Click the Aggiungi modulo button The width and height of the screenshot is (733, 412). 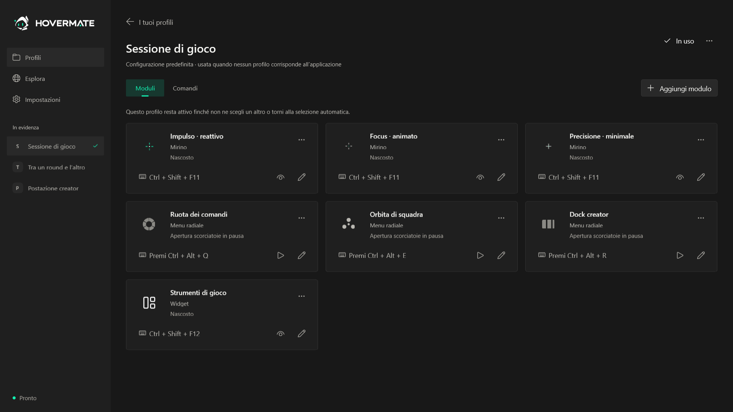pos(679,88)
